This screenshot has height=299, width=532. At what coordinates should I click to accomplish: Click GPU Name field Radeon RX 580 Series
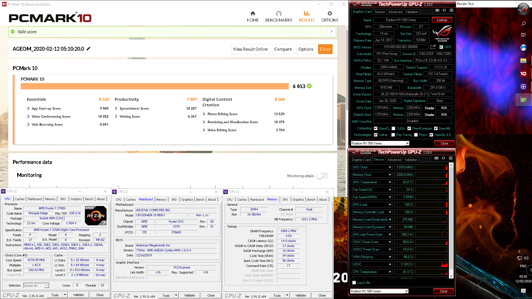(401, 20)
